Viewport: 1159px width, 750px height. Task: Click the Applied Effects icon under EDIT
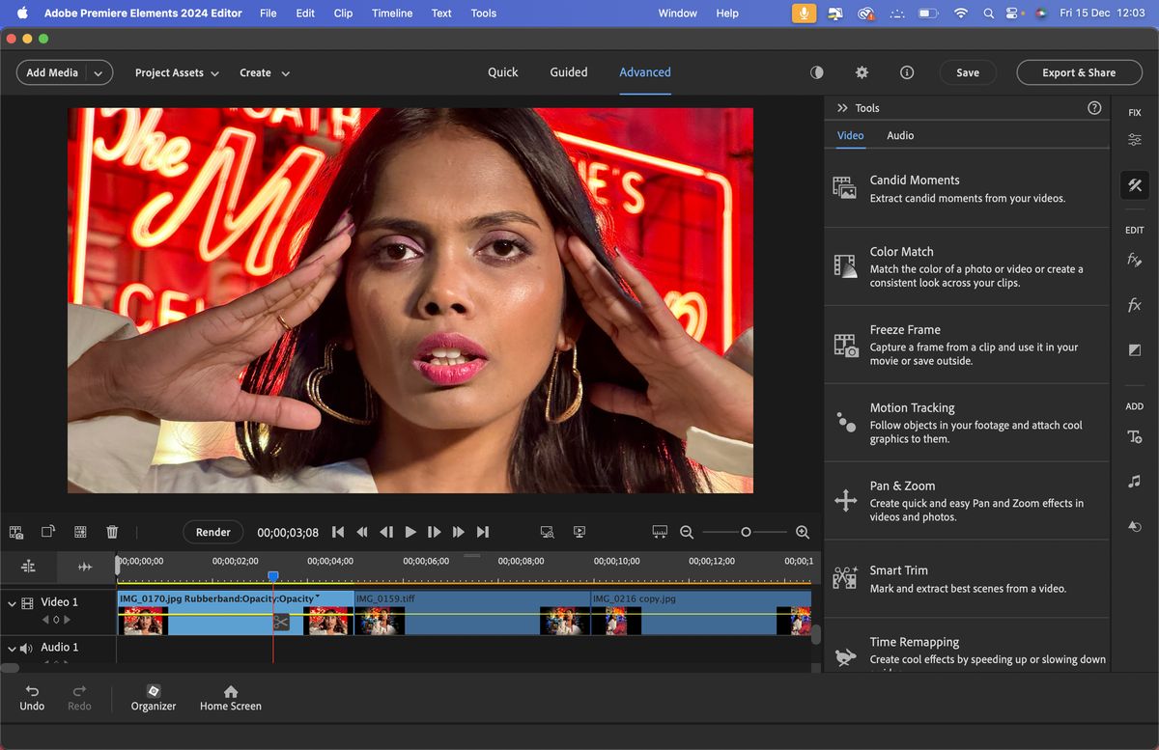coord(1134,259)
